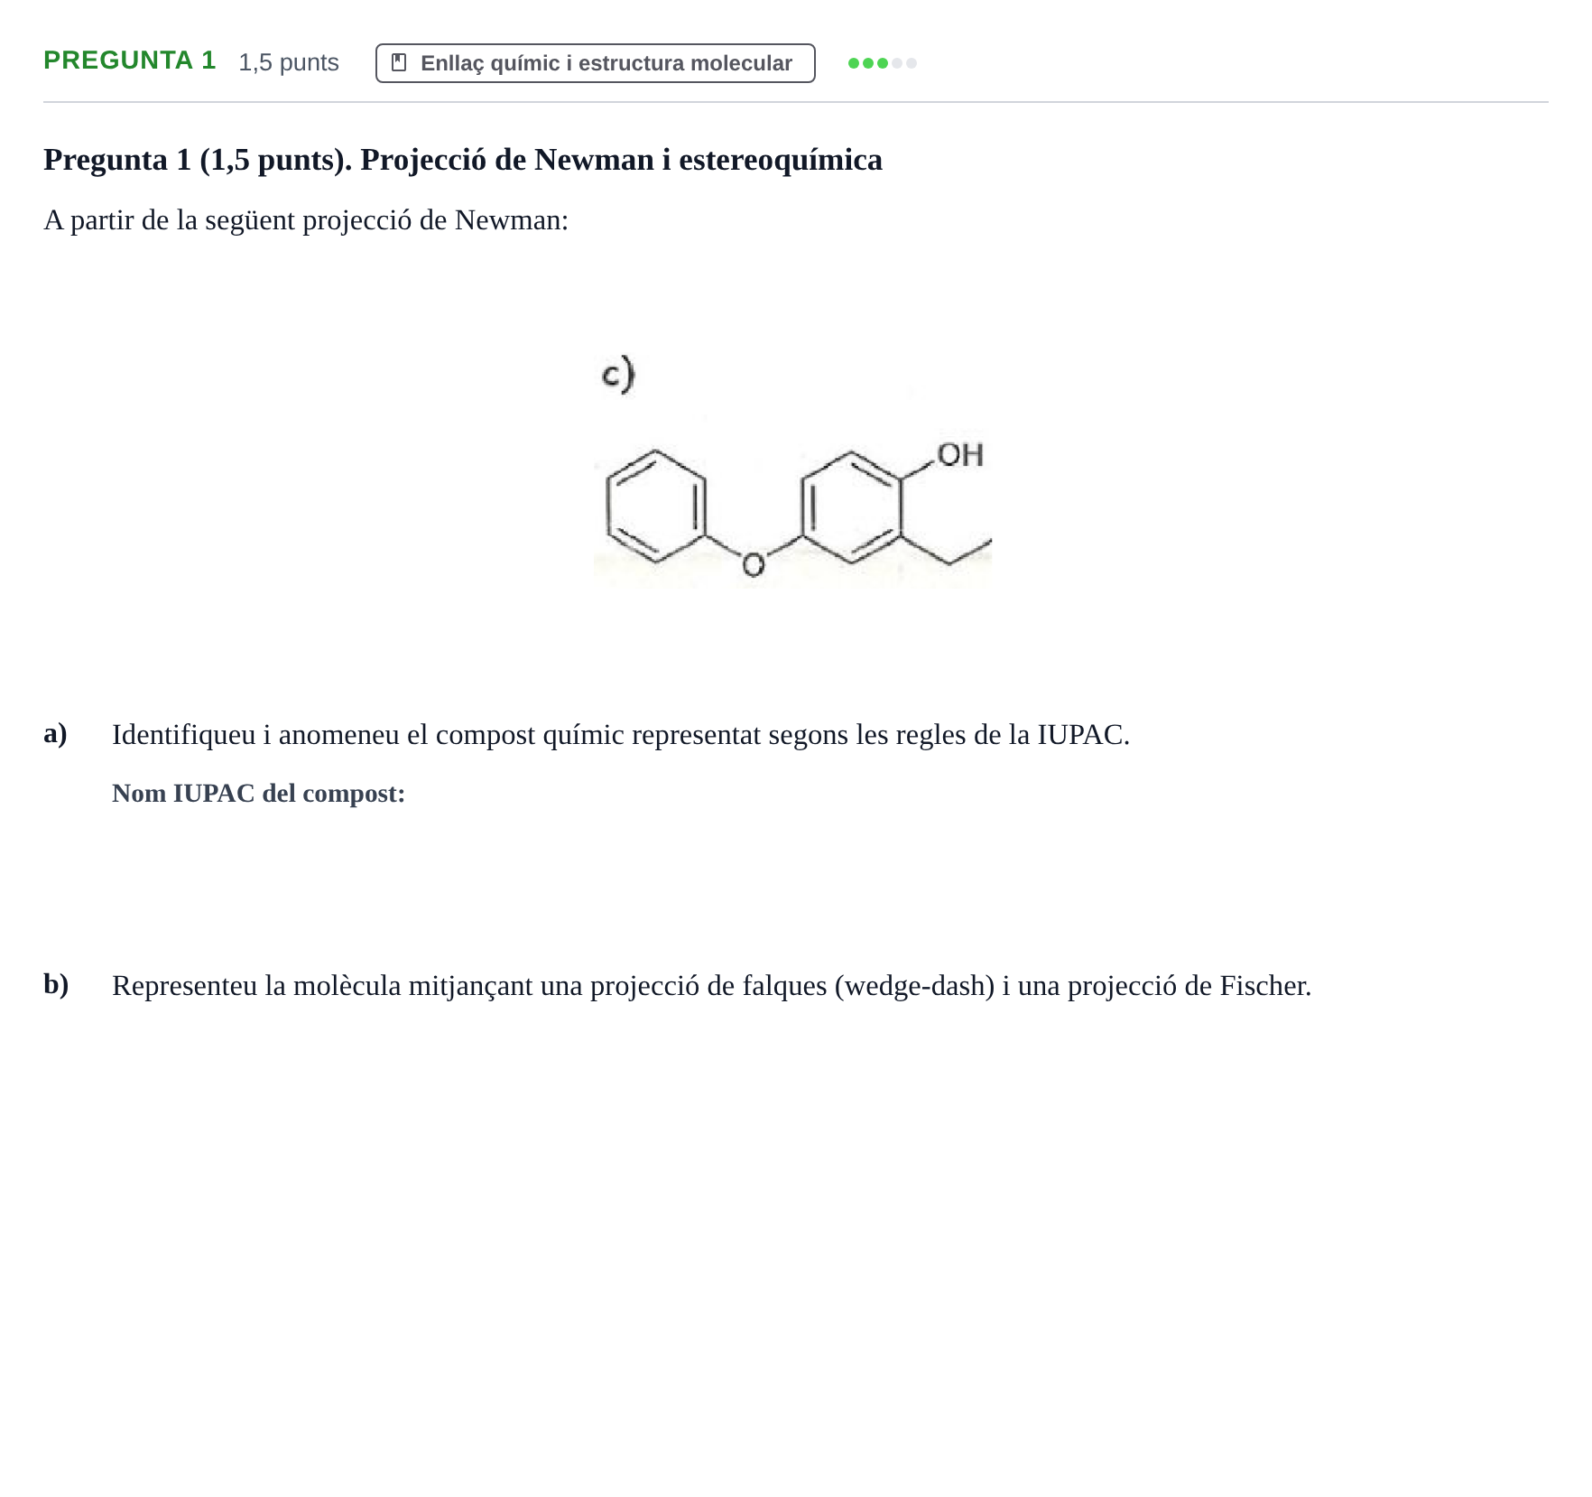
Task: Click the 1,5 punts label
Action: click(289, 62)
